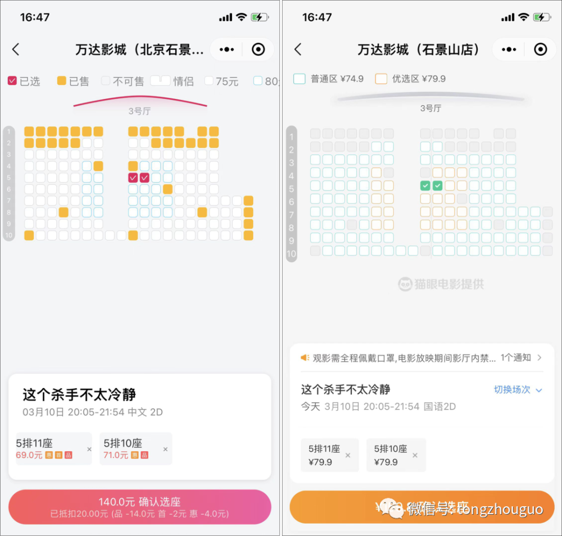
Task: Remove right-screen 5排10座 ¥79.9 ticket
Action: [x=415, y=455]
